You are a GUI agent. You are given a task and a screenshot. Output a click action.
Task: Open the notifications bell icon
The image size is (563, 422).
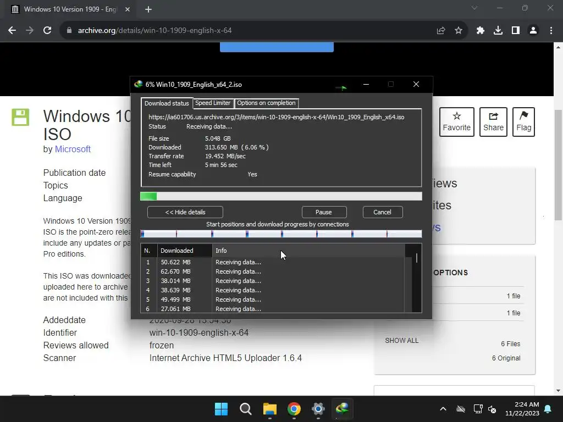[x=548, y=409]
